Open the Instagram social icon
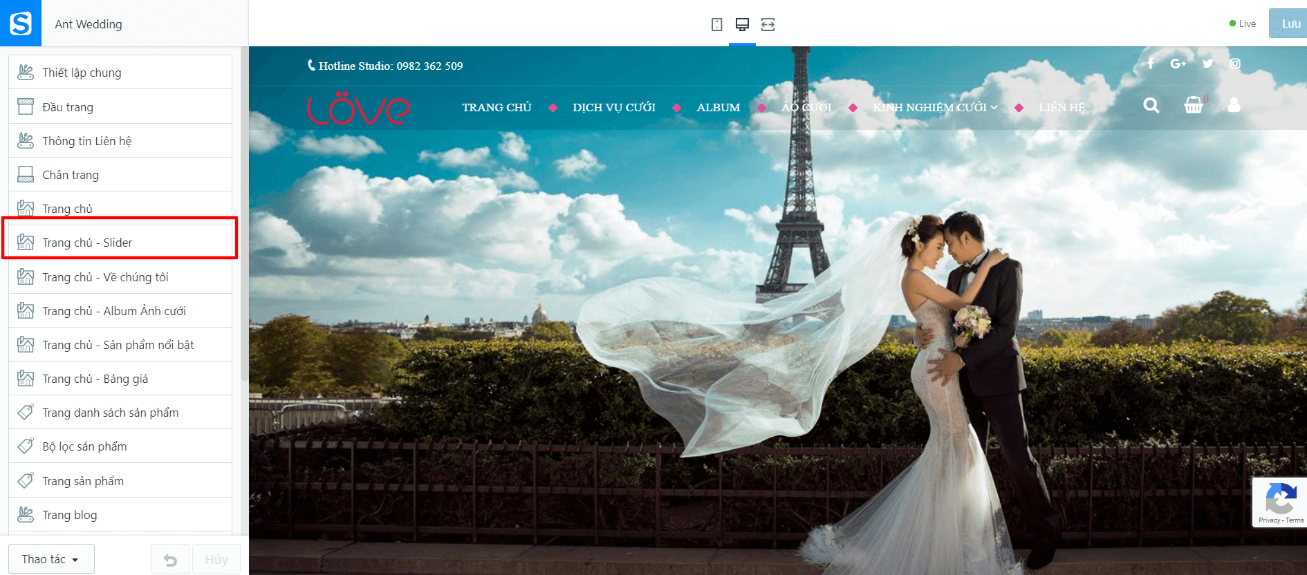The width and height of the screenshot is (1307, 575). pos(1235,64)
